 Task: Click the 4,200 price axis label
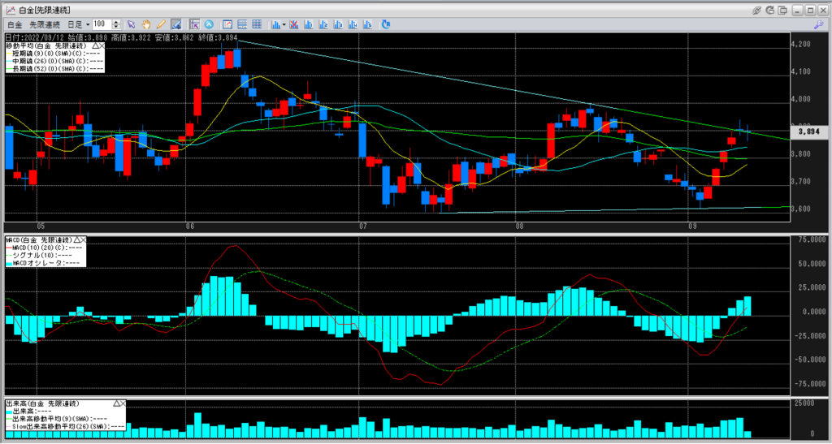pyautogui.click(x=800, y=44)
